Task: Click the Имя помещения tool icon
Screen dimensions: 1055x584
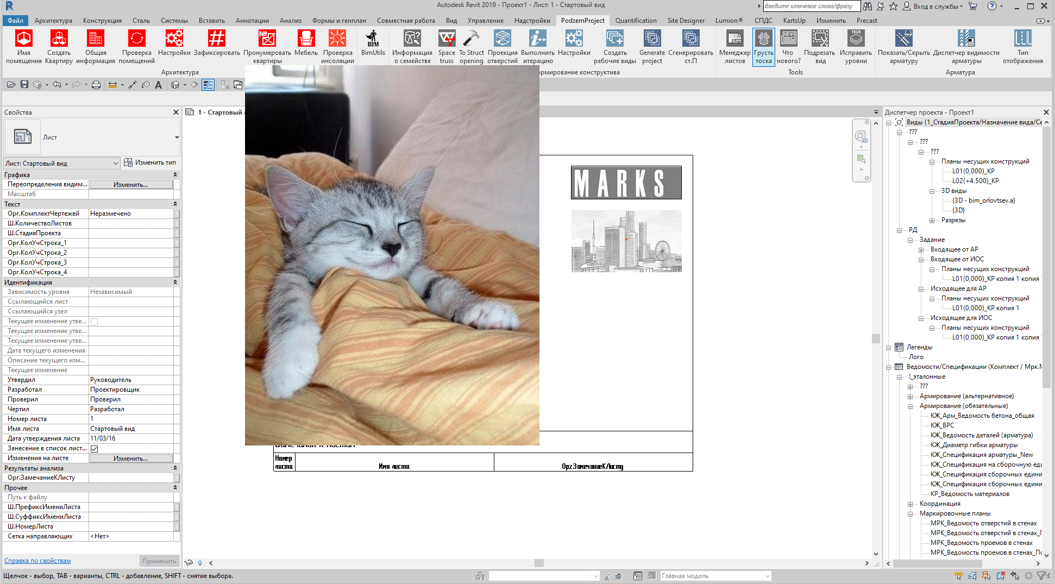Action: pyautogui.click(x=23, y=39)
